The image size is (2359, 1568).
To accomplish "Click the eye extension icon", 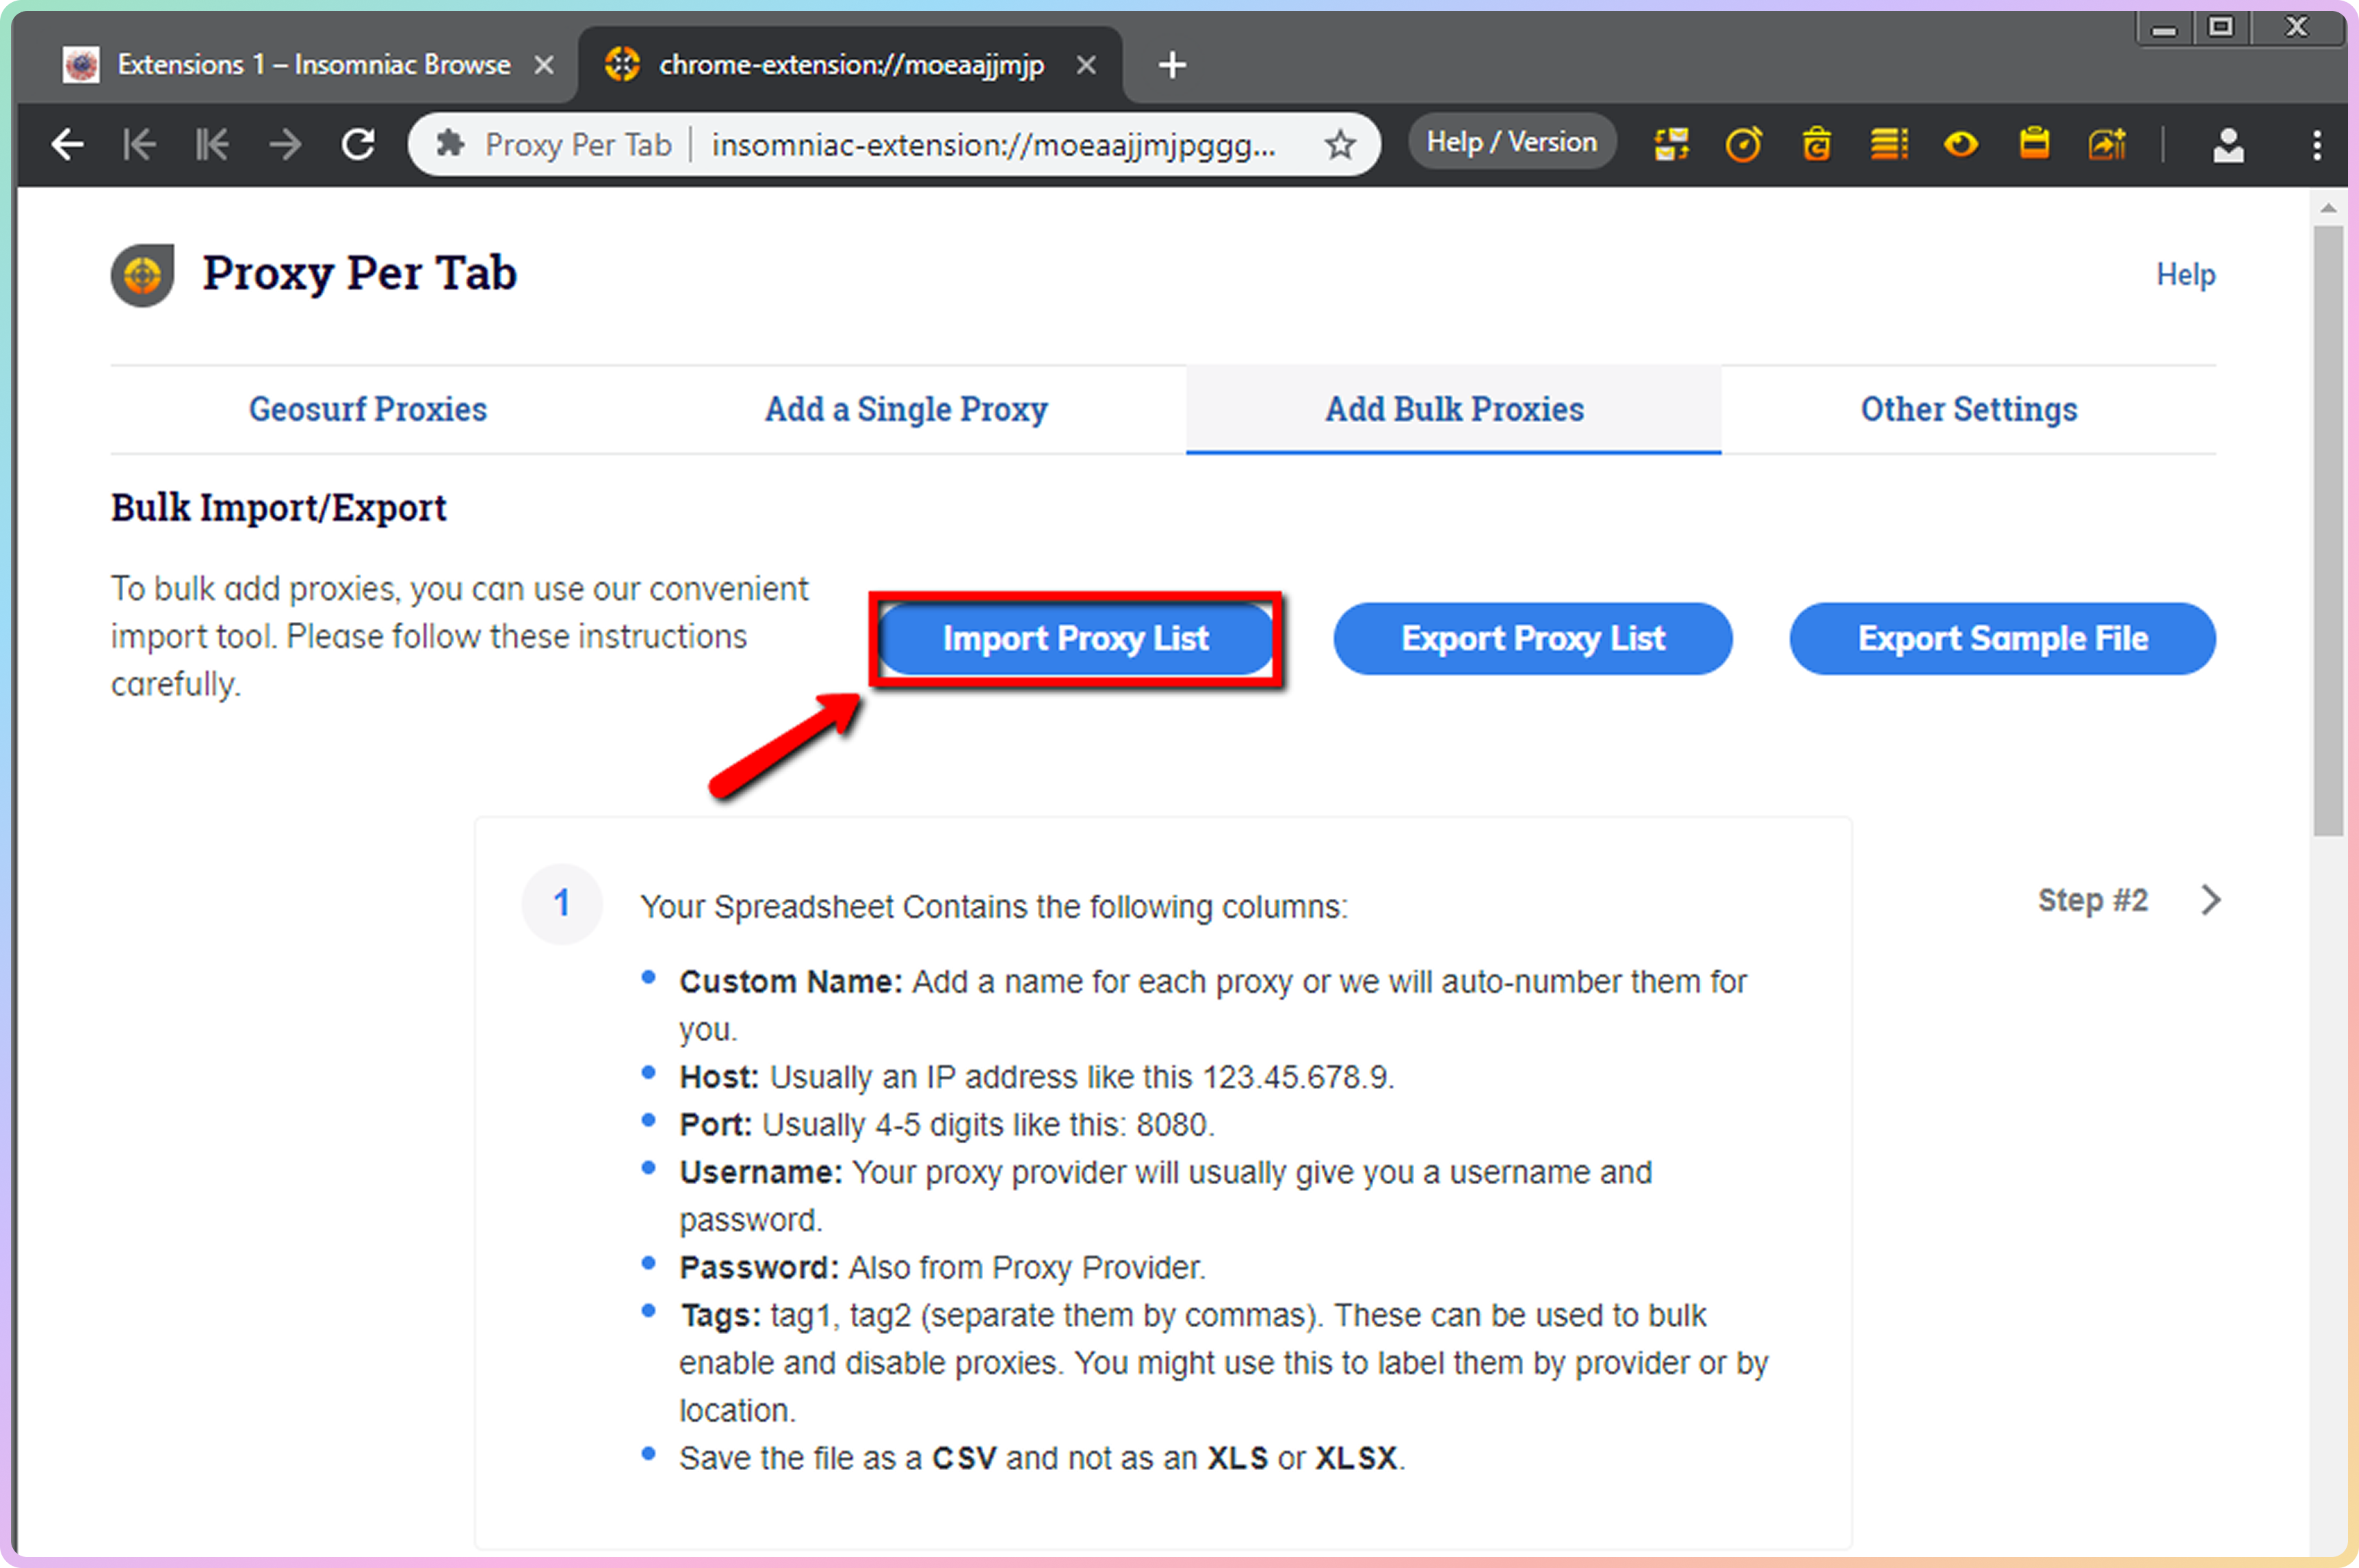I will [x=1961, y=145].
